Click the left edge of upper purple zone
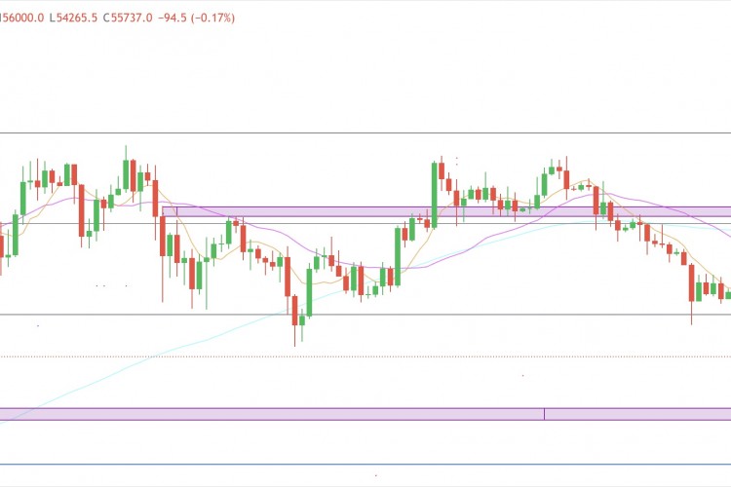 coord(163,211)
